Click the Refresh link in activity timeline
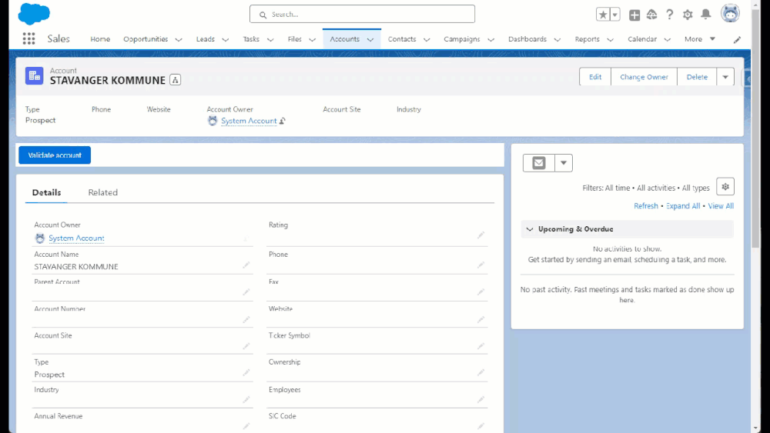This screenshot has height=433, width=770. (x=646, y=206)
